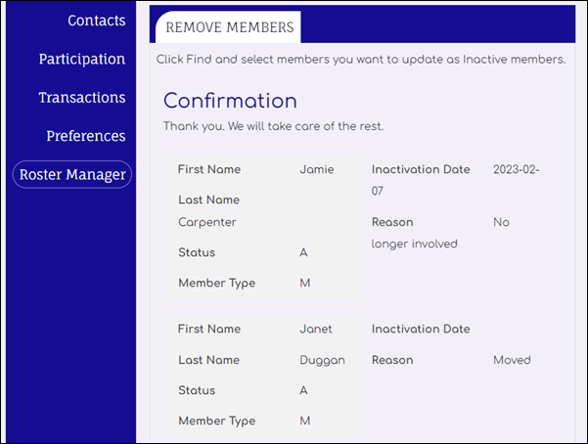Select the first name value Janet

tap(316, 329)
